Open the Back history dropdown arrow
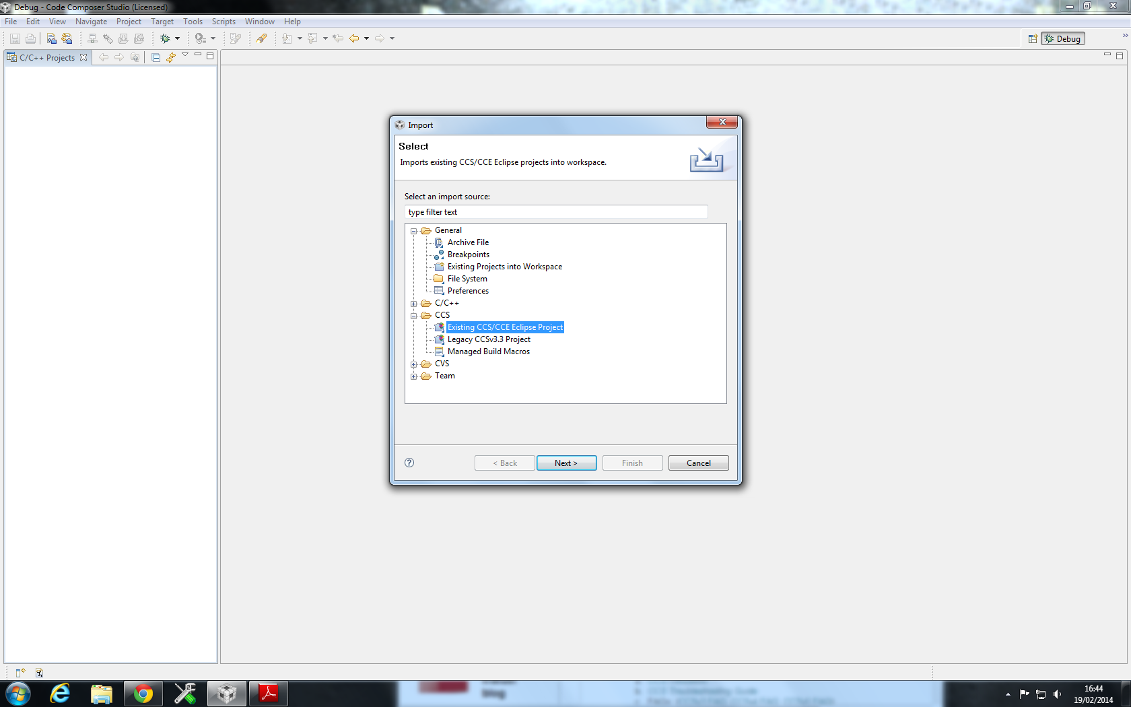 pyautogui.click(x=366, y=38)
